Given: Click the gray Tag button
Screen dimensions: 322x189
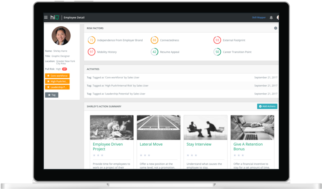Looking at the screenshot, I should click(51, 95).
